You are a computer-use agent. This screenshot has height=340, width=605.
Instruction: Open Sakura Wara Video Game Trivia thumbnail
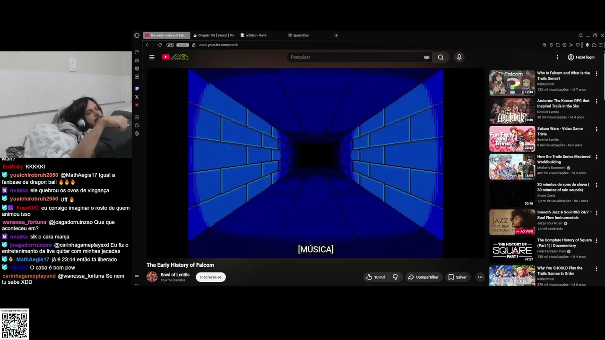[x=512, y=138]
